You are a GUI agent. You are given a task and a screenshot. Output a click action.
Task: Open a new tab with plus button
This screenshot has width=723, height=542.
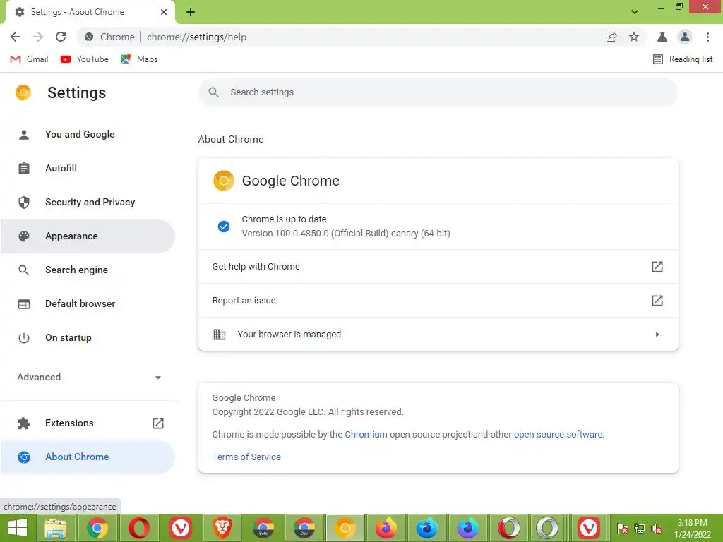point(191,12)
